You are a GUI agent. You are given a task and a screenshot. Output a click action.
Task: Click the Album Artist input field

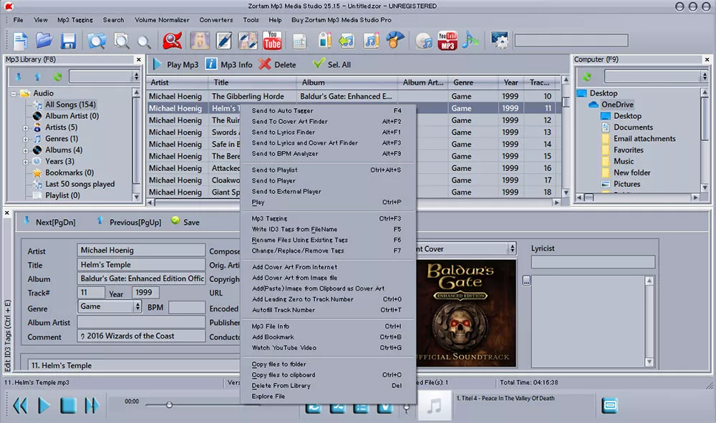tap(141, 322)
